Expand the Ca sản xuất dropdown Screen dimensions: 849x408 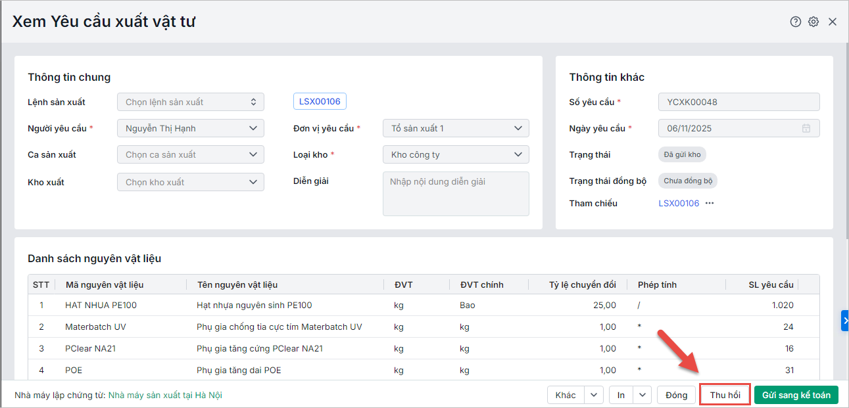pos(253,155)
